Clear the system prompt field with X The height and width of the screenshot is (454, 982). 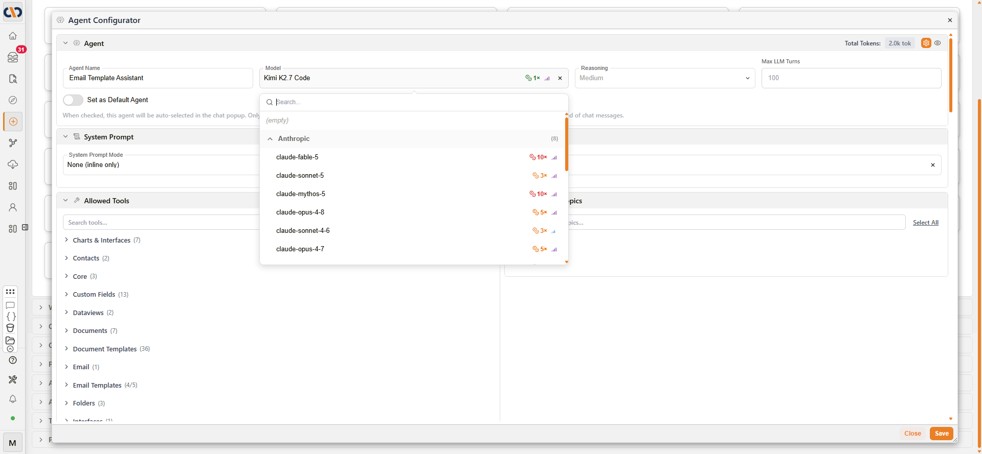[x=933, y=165]
